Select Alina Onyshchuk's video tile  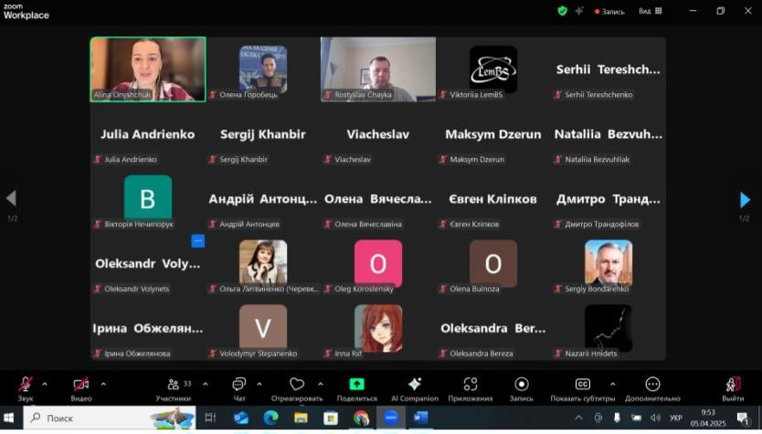[x=148, y=69]
